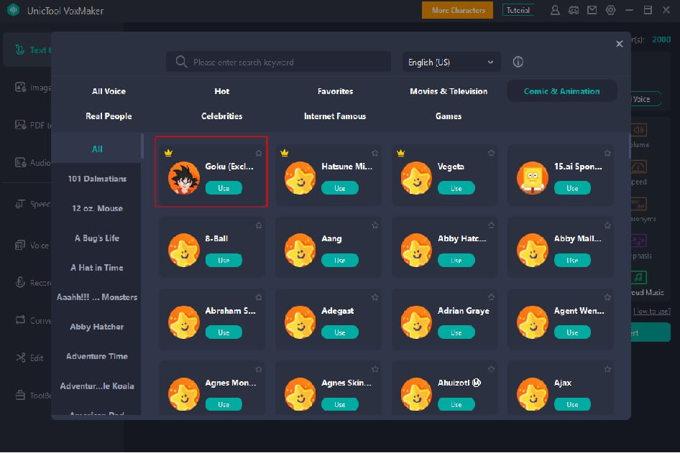Screen dimensions: 680x453
Task: Open the Edit sidebar item
Action: pyautogui.click(x=30, y=358)
